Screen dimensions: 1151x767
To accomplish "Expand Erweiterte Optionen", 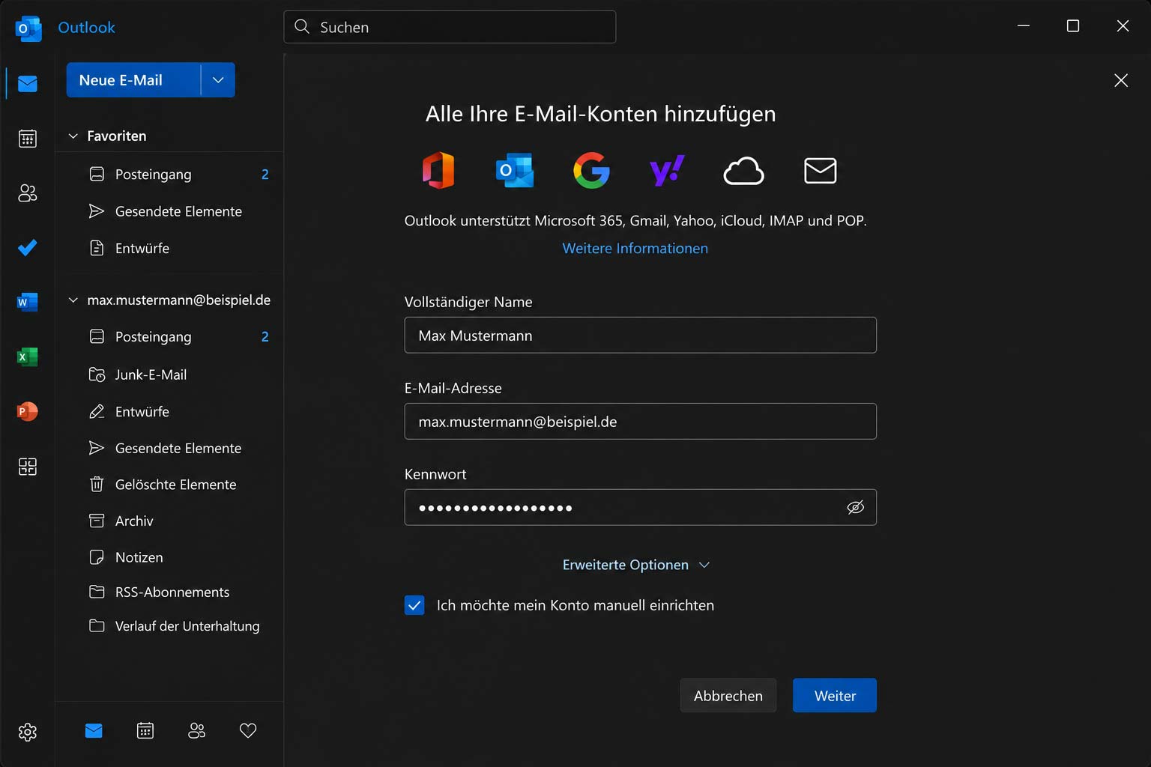I will (635, 565).
